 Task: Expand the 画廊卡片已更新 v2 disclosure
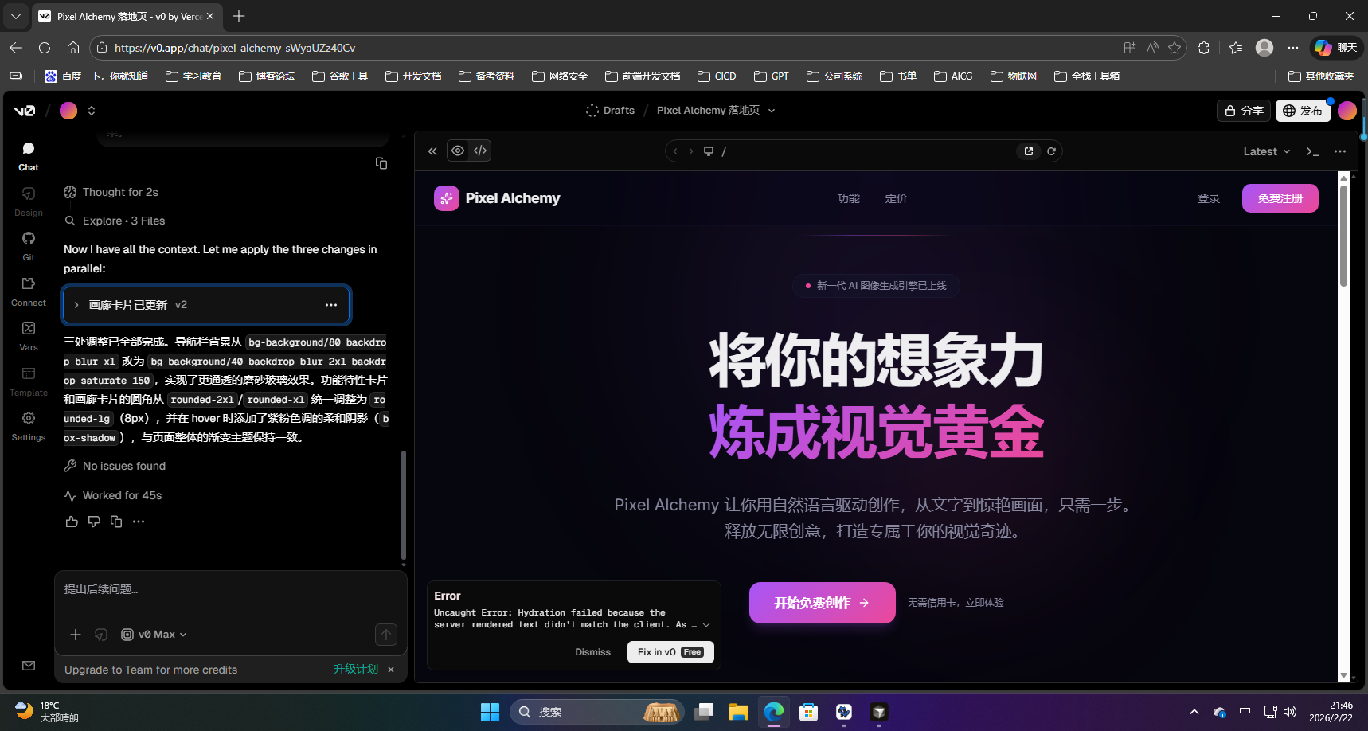[76, 304]
